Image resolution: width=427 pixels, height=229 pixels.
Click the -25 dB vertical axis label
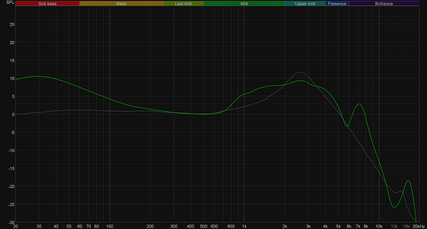tap(11, 204)
